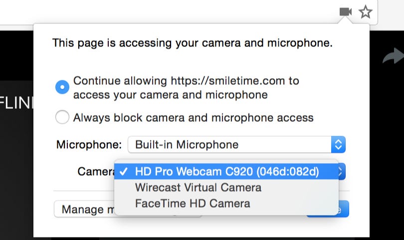
Task: Pick HD Pro Webcam C920 (046d:082d)
Action: pyautogui.click(x=226, y=172)
